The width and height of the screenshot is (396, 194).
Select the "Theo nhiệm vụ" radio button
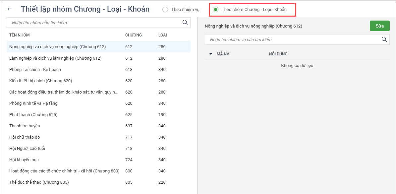click(x=165, y=10)
